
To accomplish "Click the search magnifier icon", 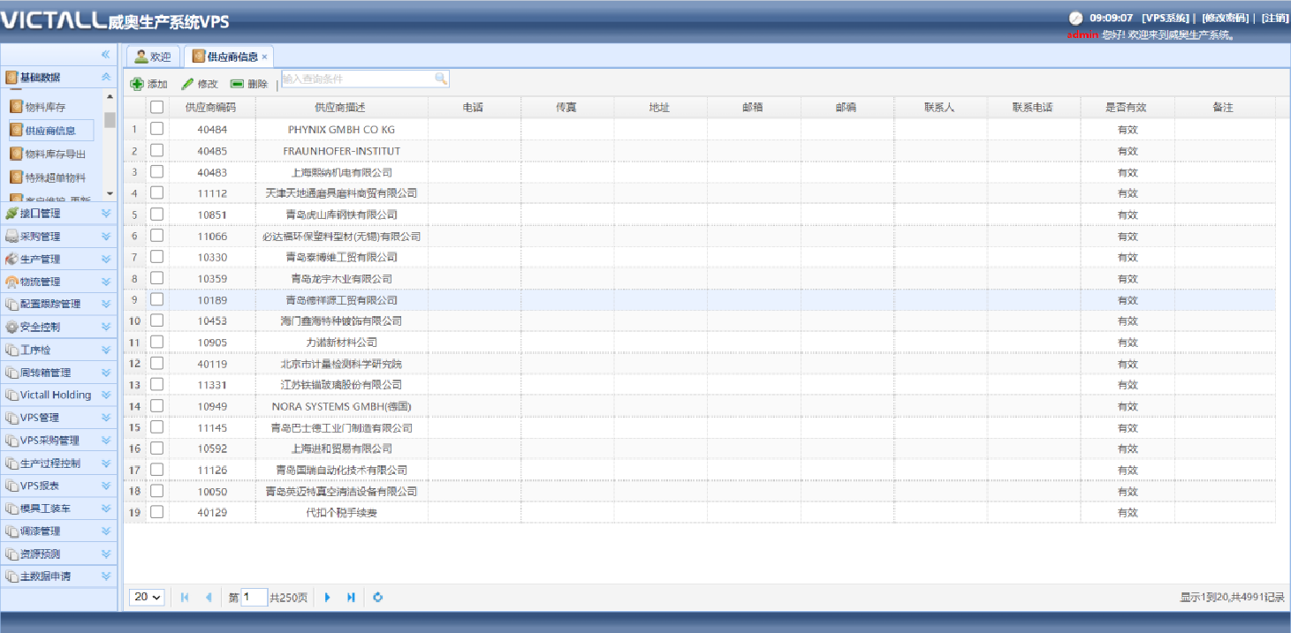I will tap(441, 79).
